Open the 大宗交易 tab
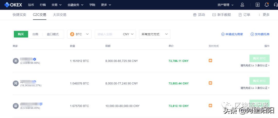This screenshot has width=278, height=118. [59, 15]
